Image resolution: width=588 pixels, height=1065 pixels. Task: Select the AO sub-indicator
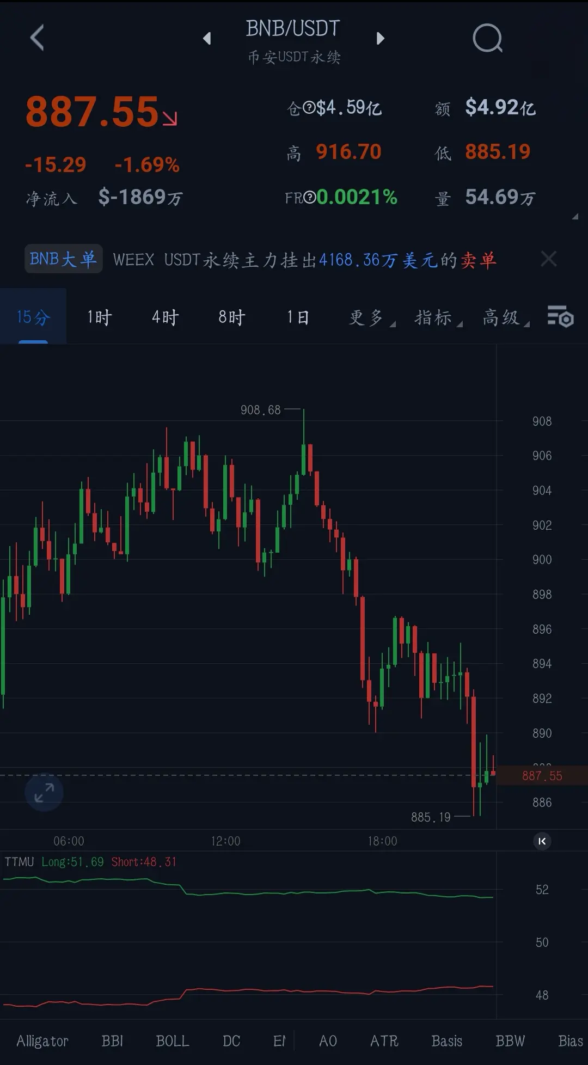328,1041
